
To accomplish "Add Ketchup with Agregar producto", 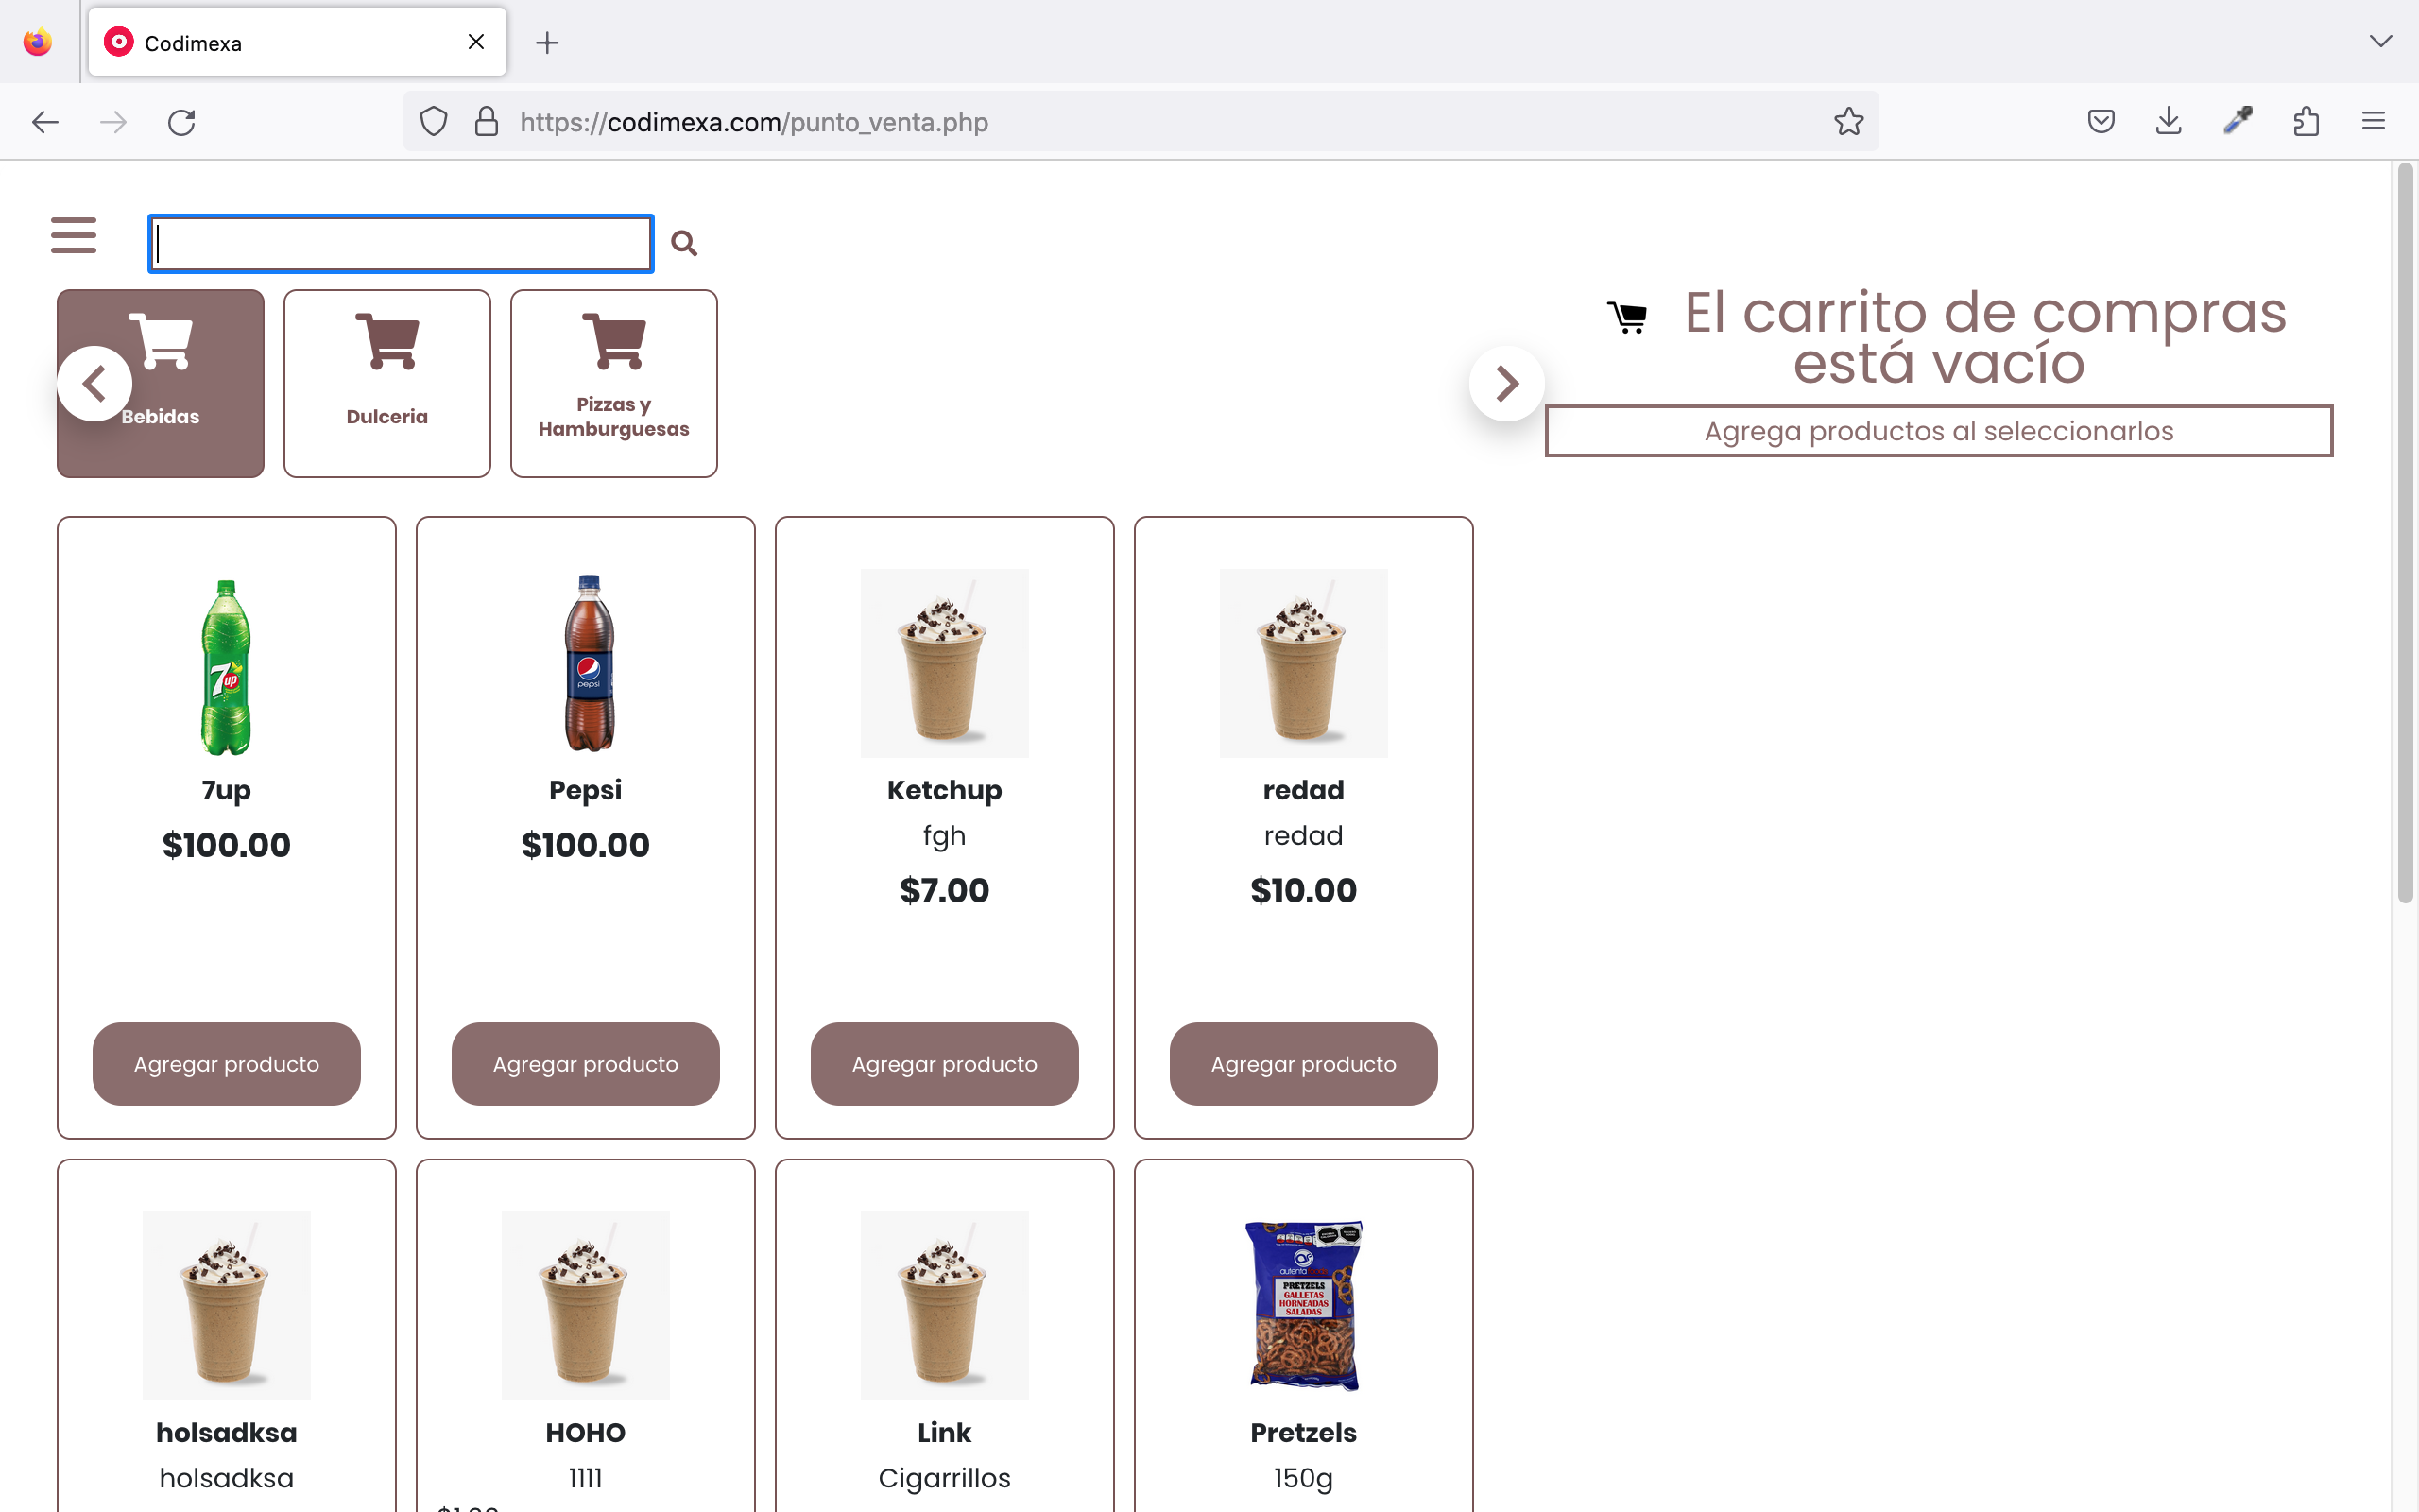I will pyautogui.click(x=944, y=1063).
